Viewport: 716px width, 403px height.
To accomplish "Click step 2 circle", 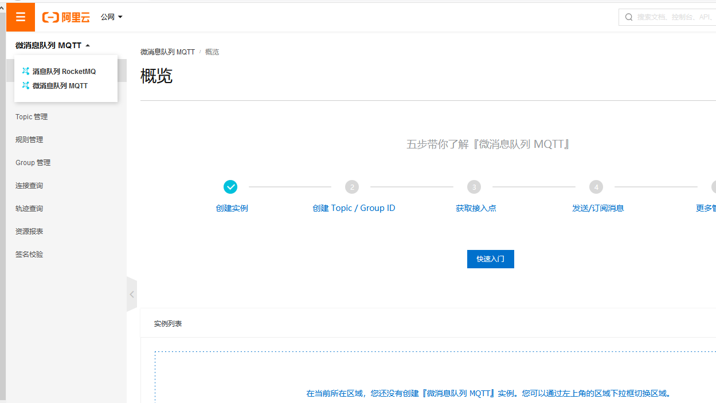I will 352,187.
